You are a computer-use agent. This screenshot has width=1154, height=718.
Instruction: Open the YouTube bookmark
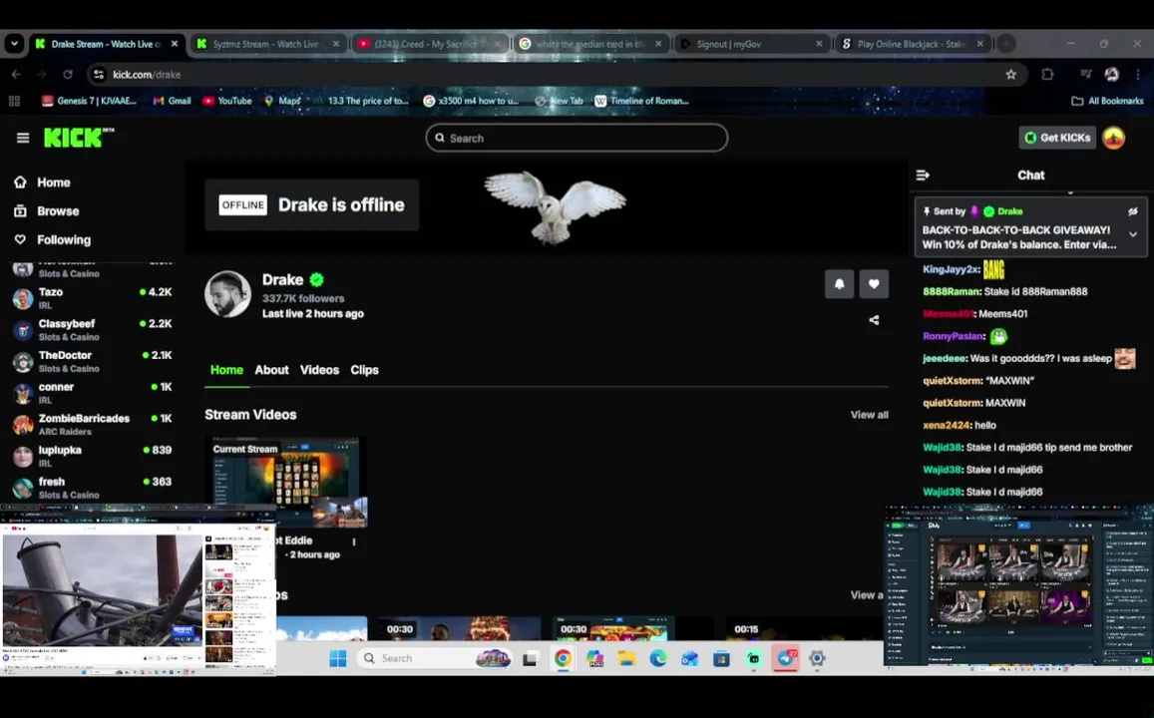click(x=227, y=101)
